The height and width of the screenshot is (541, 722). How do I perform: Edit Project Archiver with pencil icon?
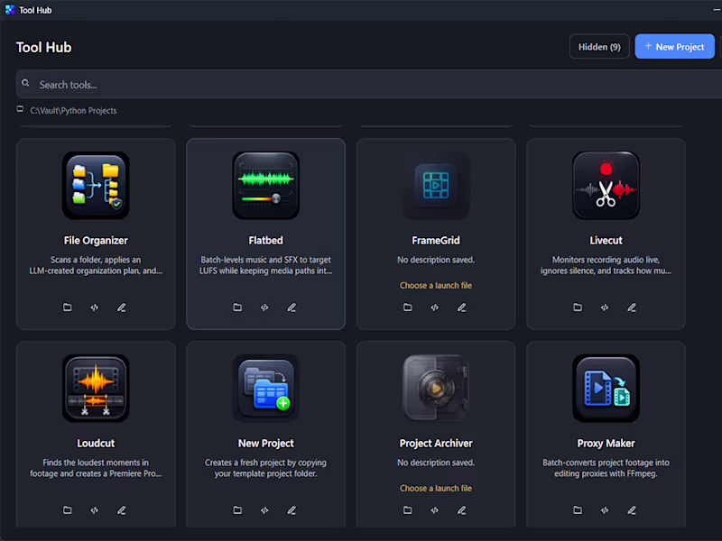coord(461,510)
